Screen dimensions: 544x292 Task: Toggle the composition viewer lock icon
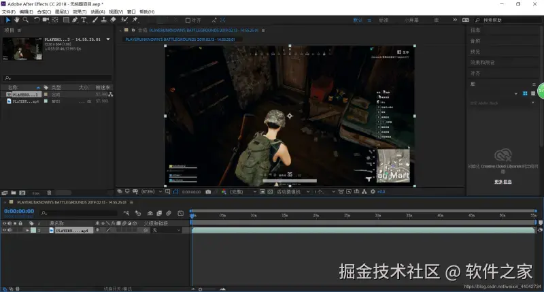pyautogui.click(x=133, y=30)
